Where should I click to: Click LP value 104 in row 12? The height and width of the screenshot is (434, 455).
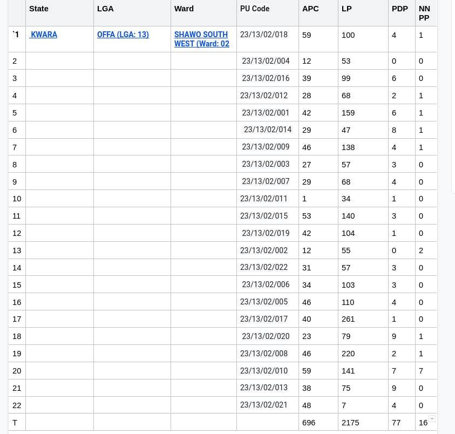[348, 233]
